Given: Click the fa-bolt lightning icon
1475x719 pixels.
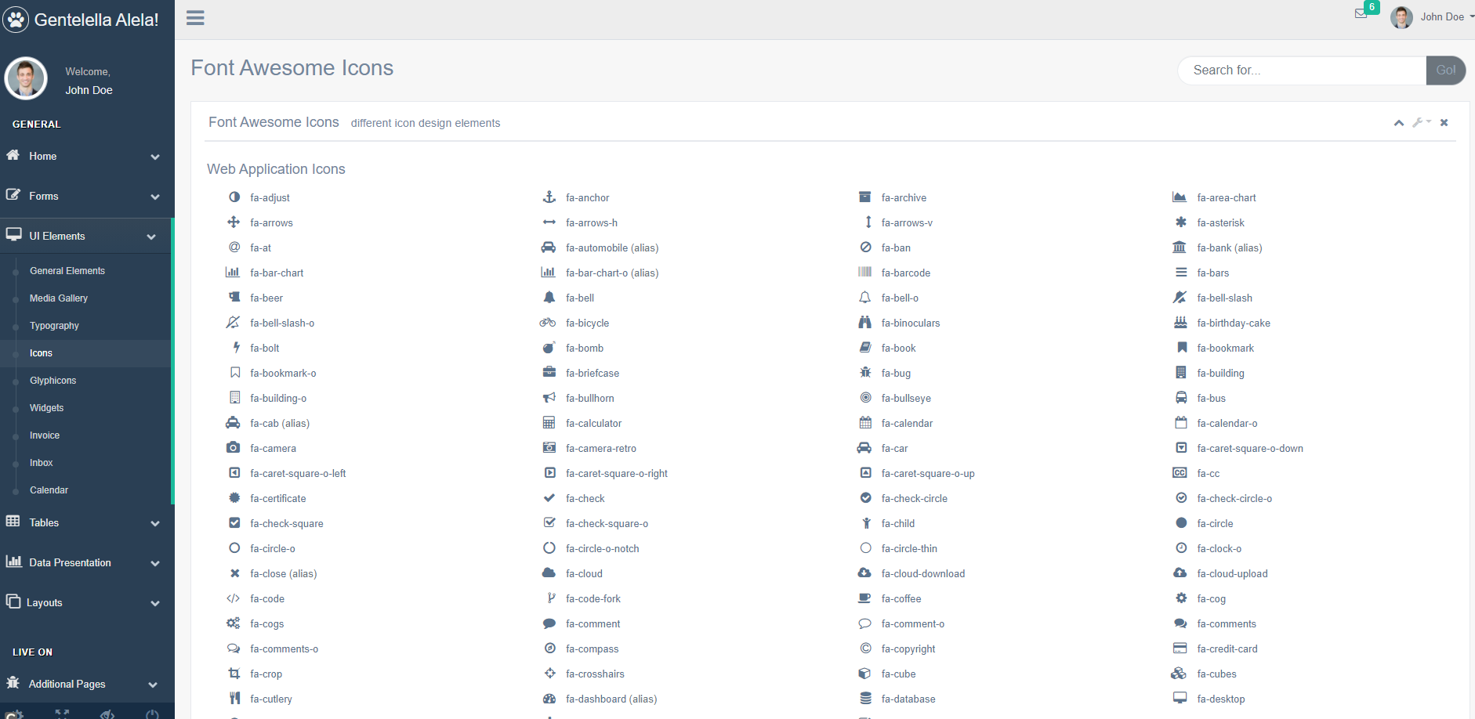Looking at the screenshot, I should tap(236, 348).
